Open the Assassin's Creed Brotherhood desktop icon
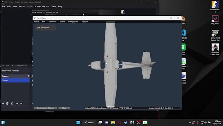223x126 pixels. [x=215, y=49]
